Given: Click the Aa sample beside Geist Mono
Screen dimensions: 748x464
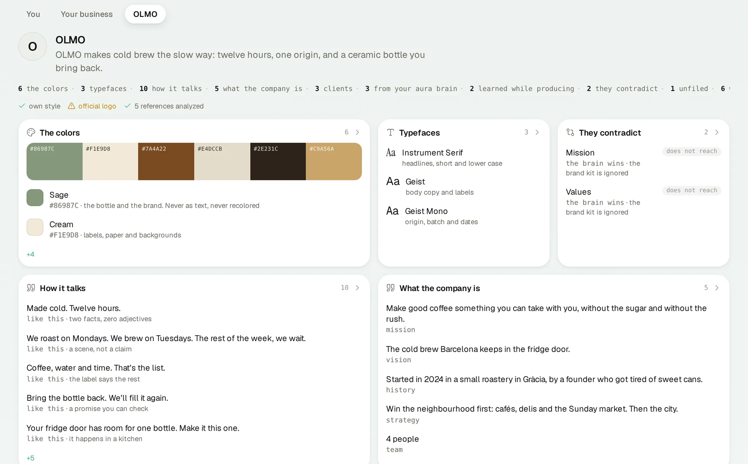Looking at the screenshot, I should (392, 211).
